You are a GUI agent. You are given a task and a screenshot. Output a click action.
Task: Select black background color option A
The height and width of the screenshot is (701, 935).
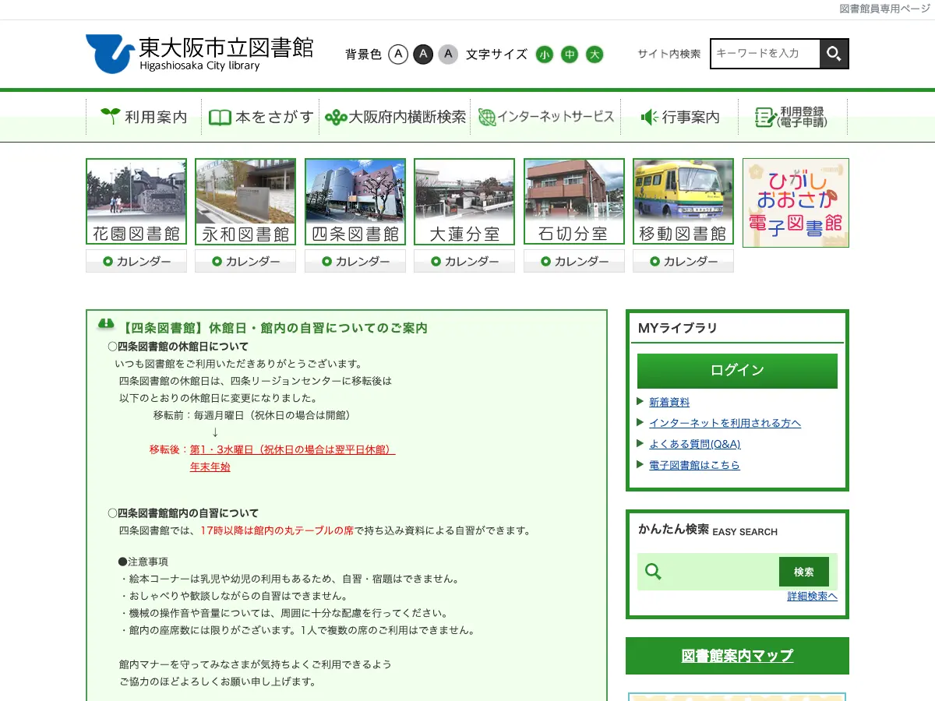[423, 54]
